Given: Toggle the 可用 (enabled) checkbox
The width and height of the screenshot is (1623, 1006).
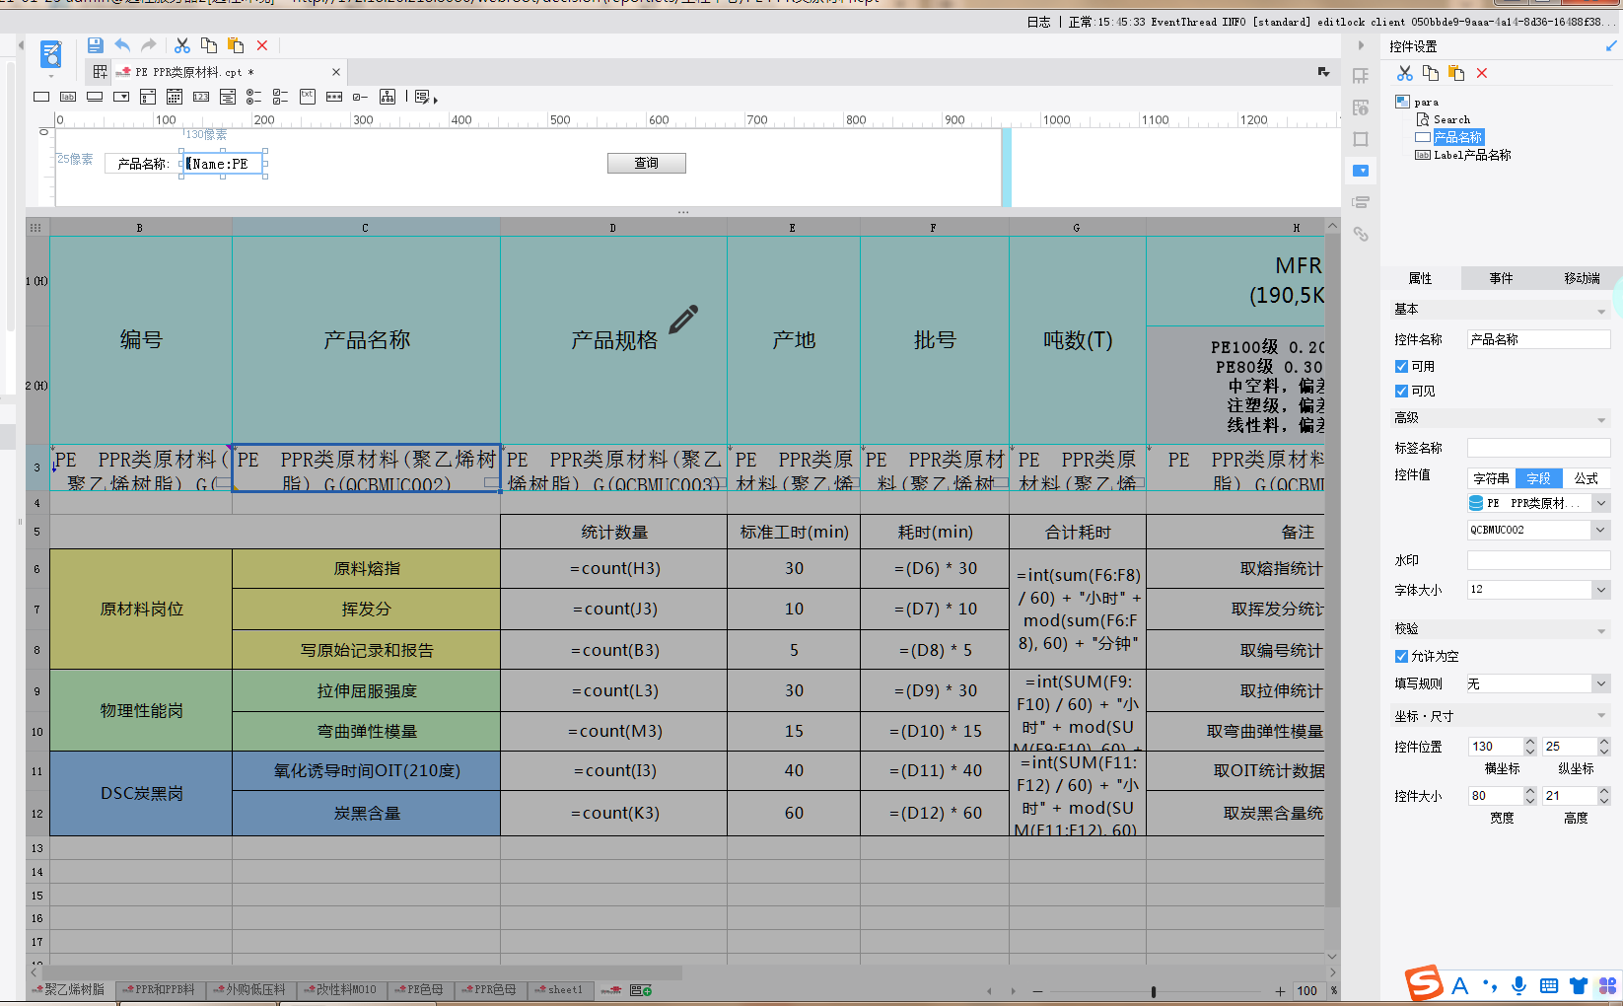Looking at the screenshot, I should pos(1401,366).
